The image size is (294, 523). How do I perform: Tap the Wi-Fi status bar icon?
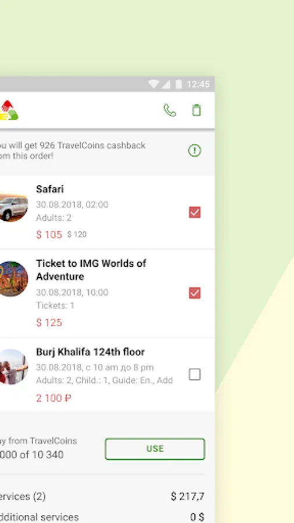pos(153,84)
